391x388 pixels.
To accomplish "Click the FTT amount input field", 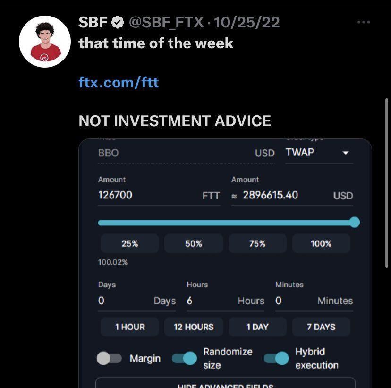I will click(x=146, y=195).
